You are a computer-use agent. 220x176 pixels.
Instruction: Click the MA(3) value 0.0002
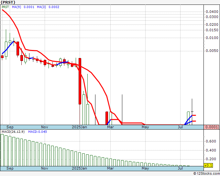[x=54, y=7]
